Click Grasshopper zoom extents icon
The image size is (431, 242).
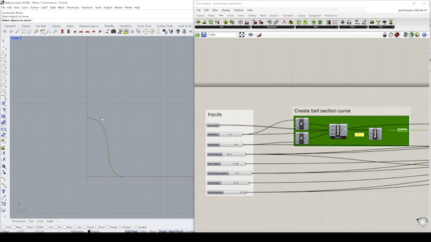click(x=242, y=35)
